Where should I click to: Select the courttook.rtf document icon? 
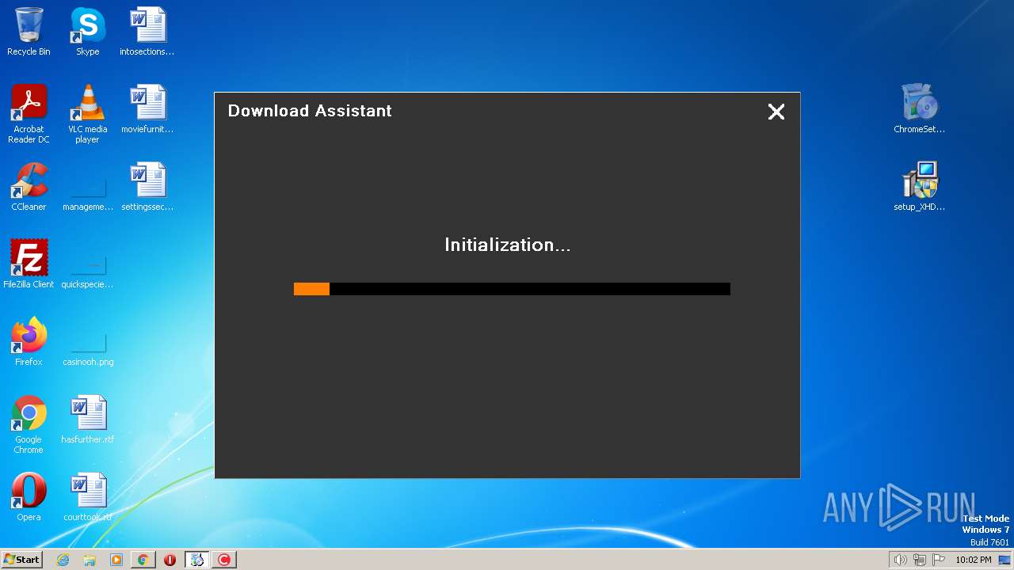point(87,497)
